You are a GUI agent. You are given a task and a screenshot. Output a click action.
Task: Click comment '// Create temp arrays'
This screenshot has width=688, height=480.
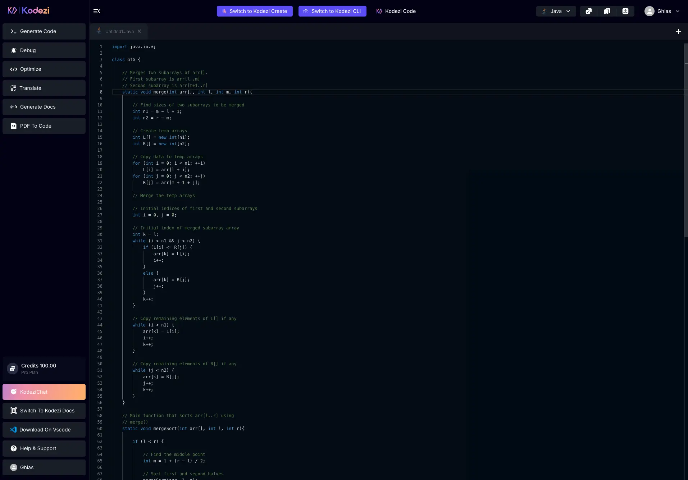coord(160,131)
